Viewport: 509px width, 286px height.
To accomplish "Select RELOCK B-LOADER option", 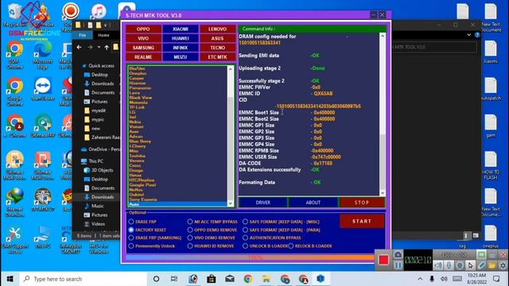I will click(310, 246).
